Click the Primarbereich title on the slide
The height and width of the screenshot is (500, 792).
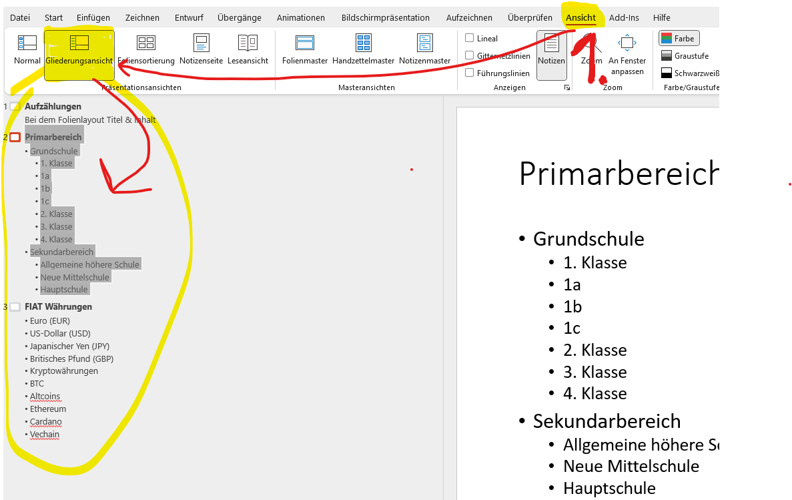click(618, 174)
